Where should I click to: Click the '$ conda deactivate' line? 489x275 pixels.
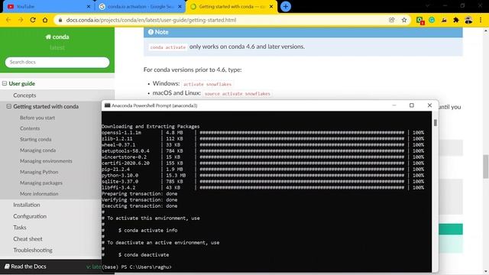pyautogui.click(x=144, y=254)
